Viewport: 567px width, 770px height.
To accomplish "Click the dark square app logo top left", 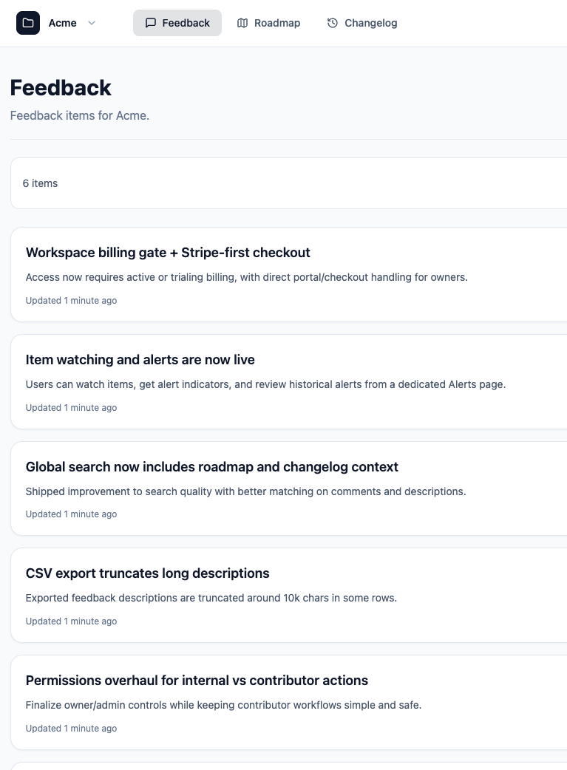I will [28, 23].
